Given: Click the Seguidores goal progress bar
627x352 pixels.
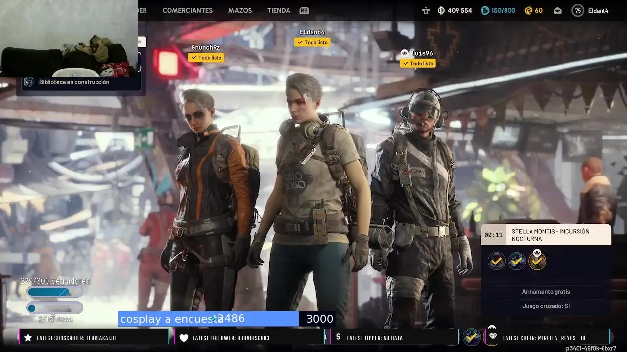Looking at the screenshot, I should pos(55,292).
